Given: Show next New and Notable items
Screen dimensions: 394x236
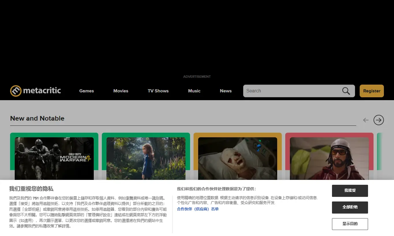Looking at the screenshot, I should point(379,120).
